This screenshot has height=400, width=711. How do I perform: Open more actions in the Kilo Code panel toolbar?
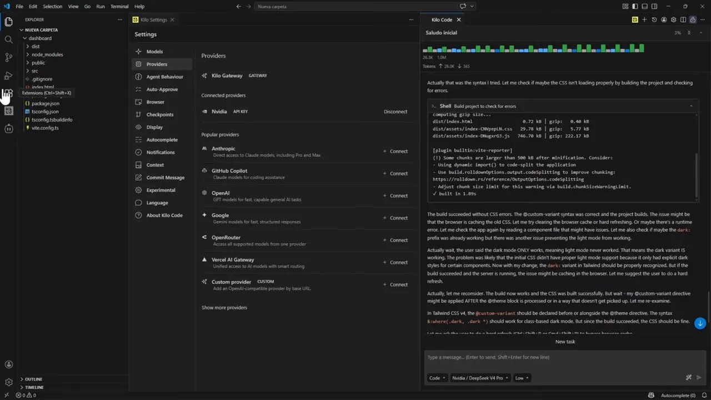(x=703, y=19)
